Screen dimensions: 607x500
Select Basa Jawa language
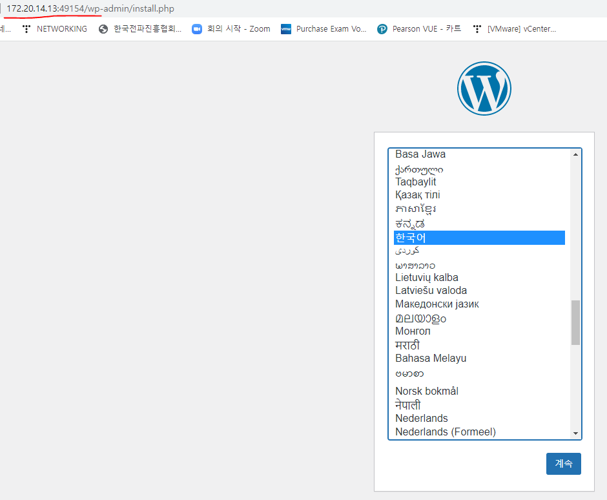[x=479, y=154]
